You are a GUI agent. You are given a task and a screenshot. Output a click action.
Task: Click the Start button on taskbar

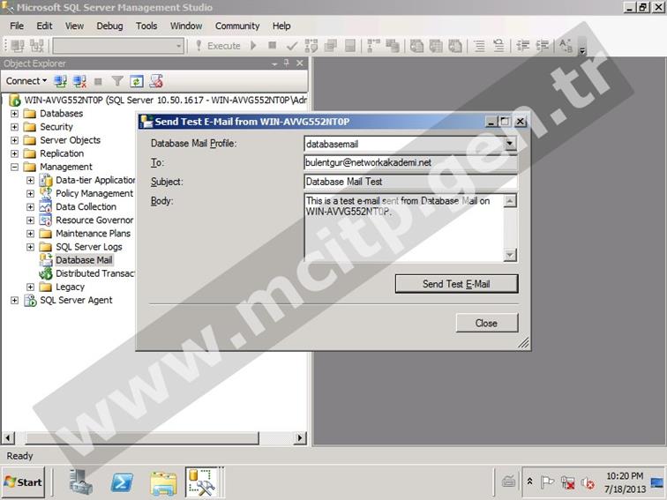click(x=24, y=482)
